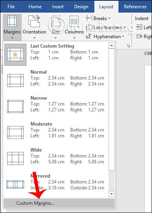Switch to the Insert tab
The image size is (152, 213).
[x=58, y=7]
